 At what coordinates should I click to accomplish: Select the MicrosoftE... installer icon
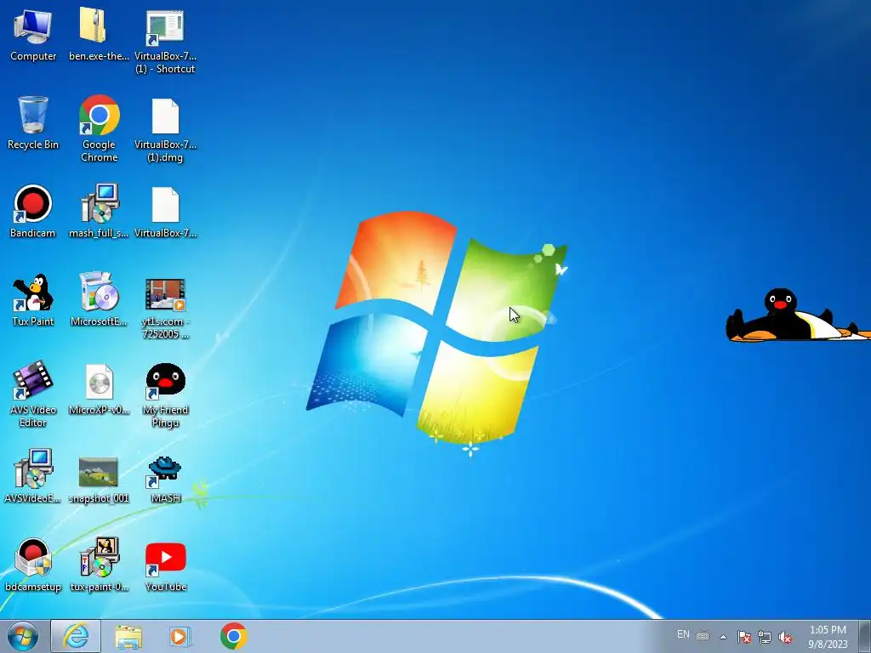point(99,300)
